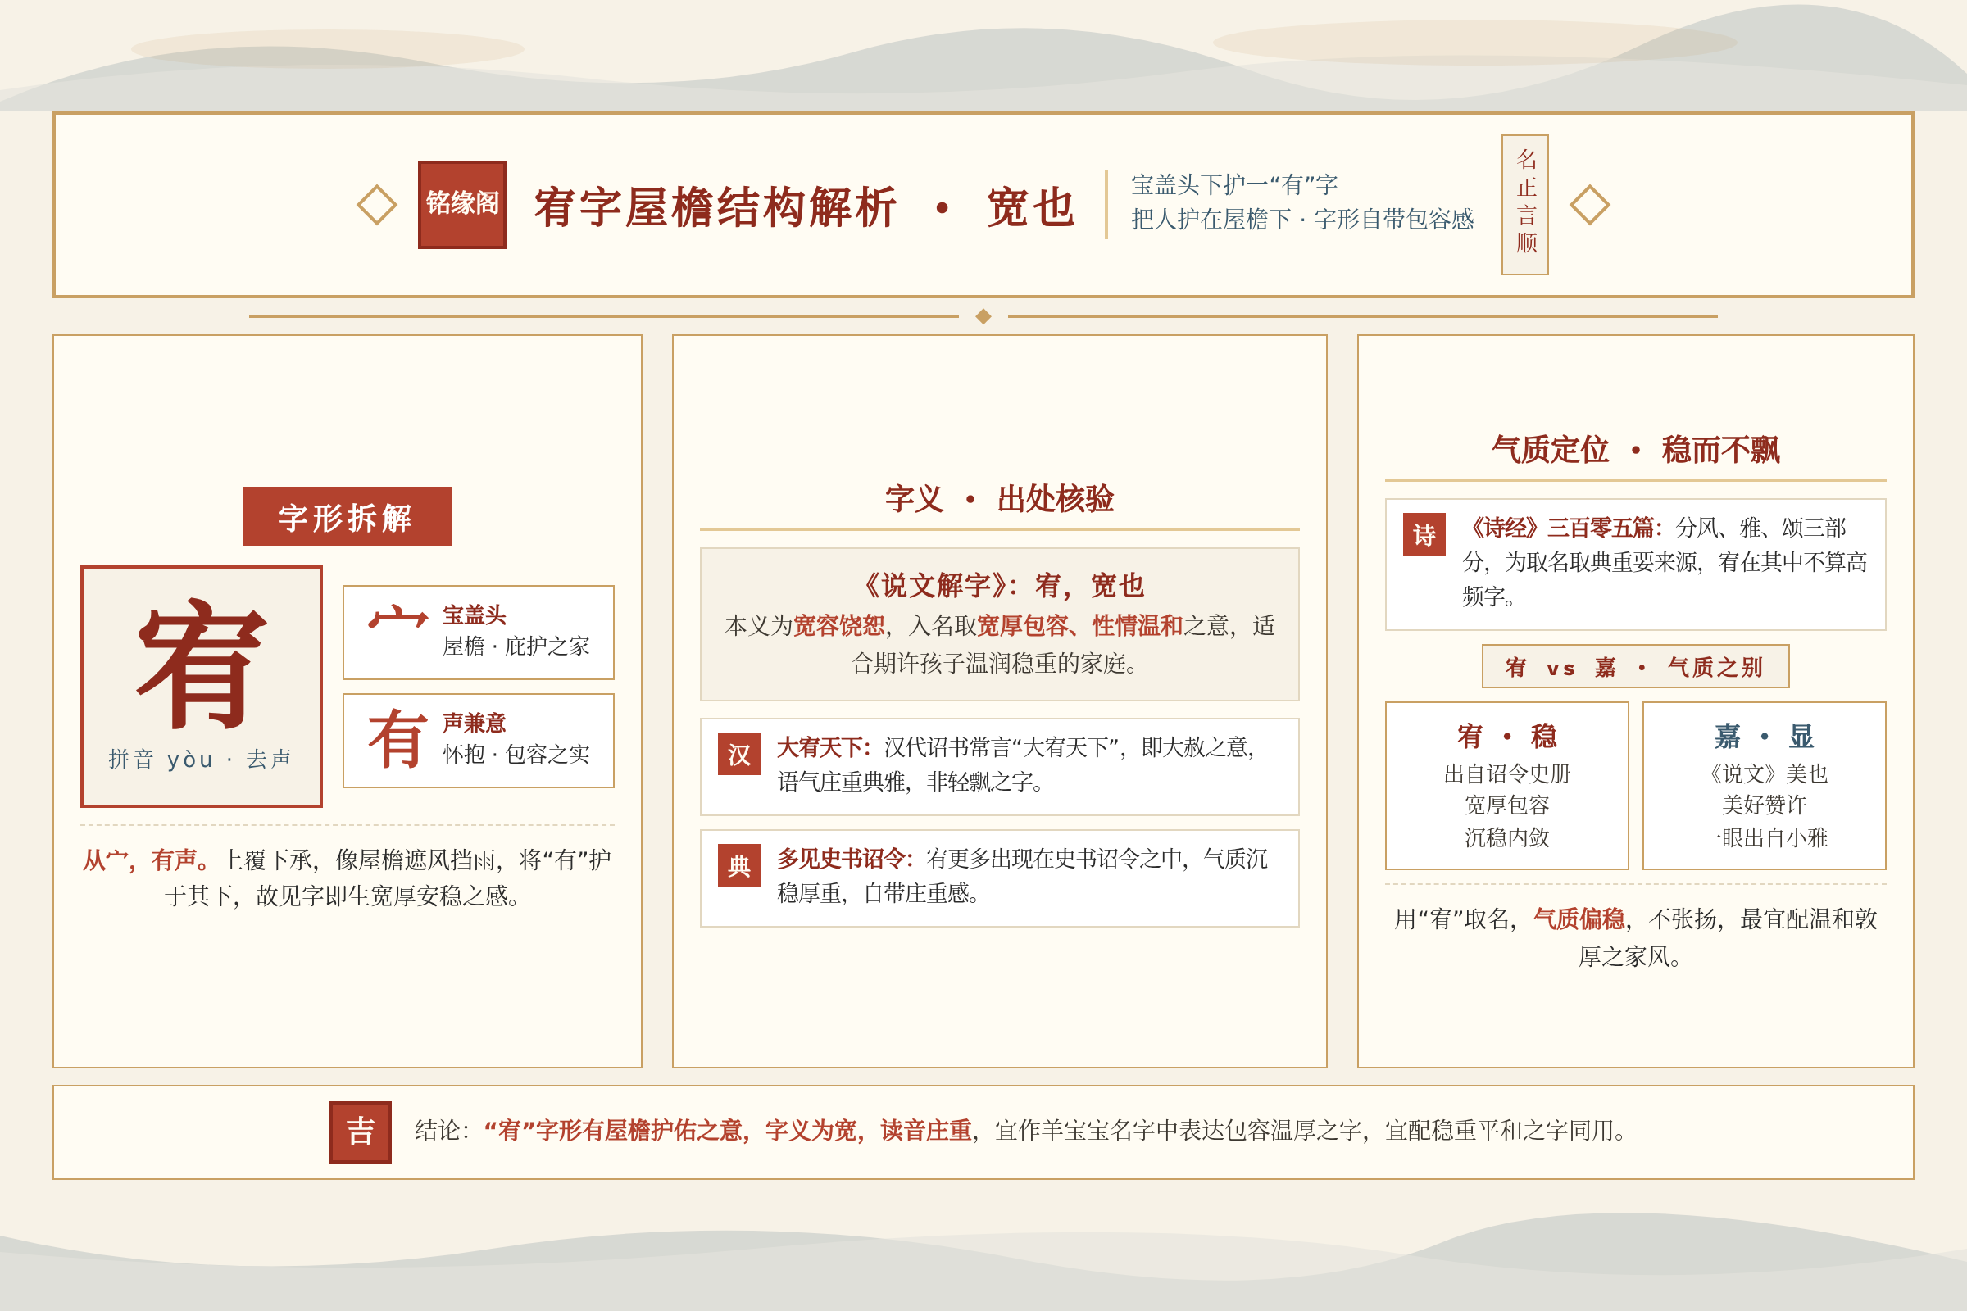Click the 字义 · 出处核验 section heading
Viewport: 1967px width, 1311px height.
999,499
